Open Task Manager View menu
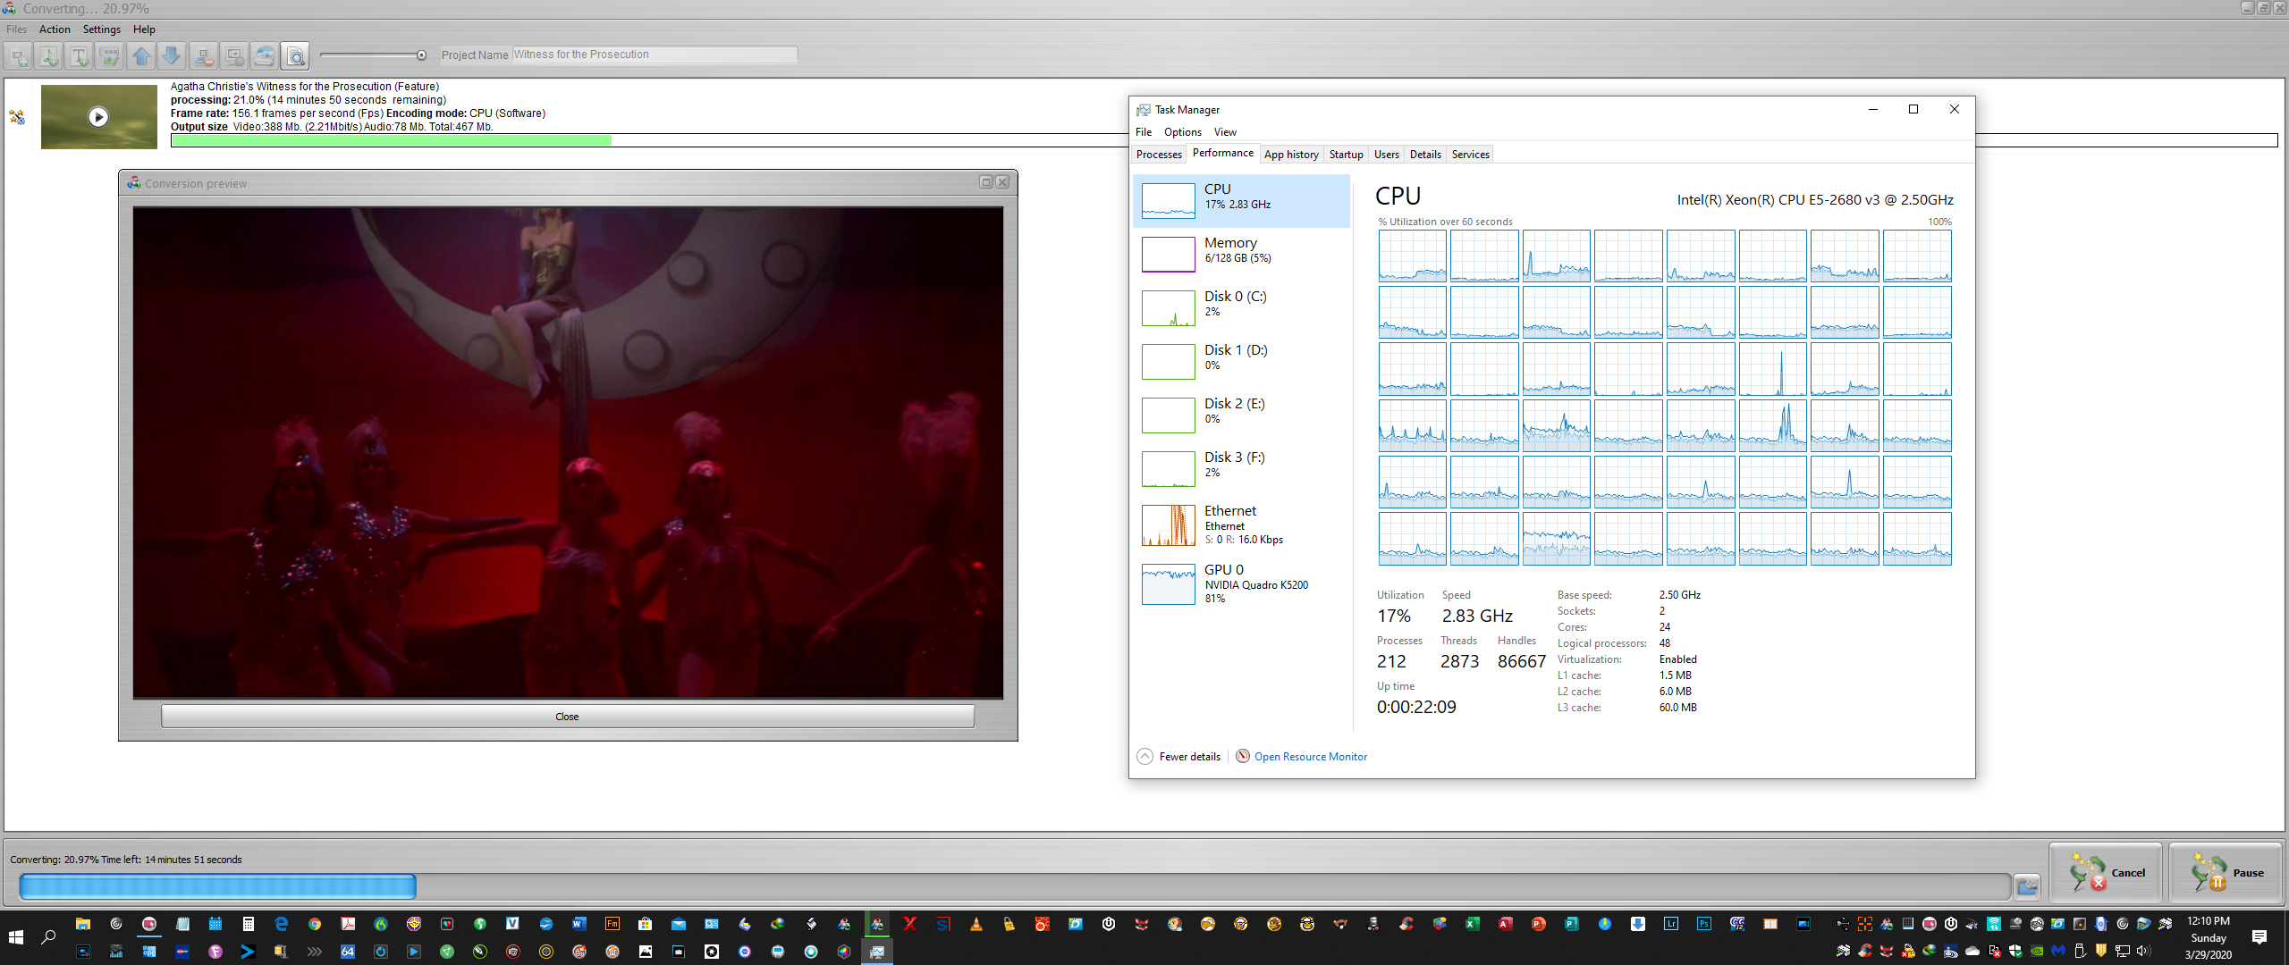Screen dimensions: 2289x965 pyautogui.click(x=1225, y=132)
